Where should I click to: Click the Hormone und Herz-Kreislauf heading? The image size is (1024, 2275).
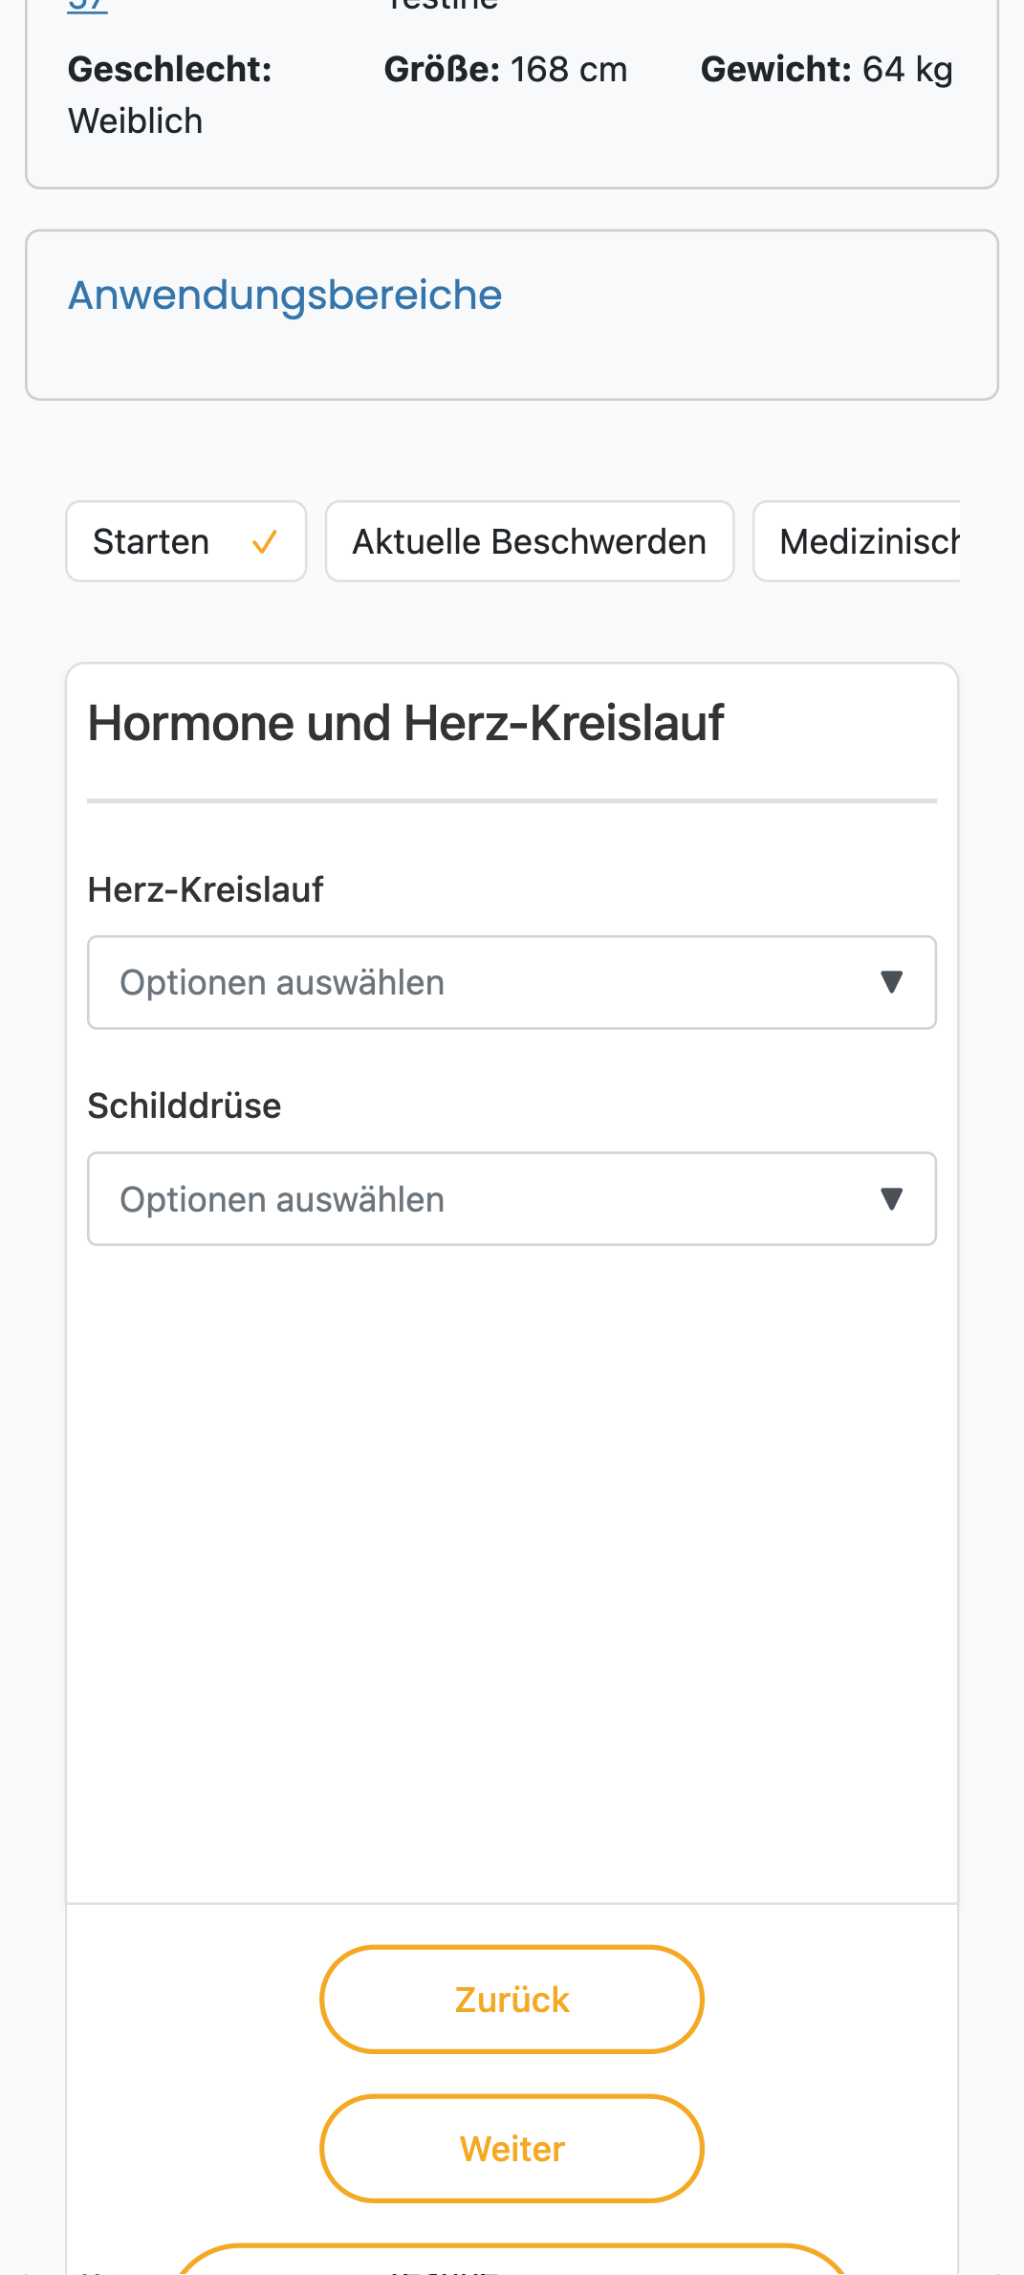[x=406, y=723]
